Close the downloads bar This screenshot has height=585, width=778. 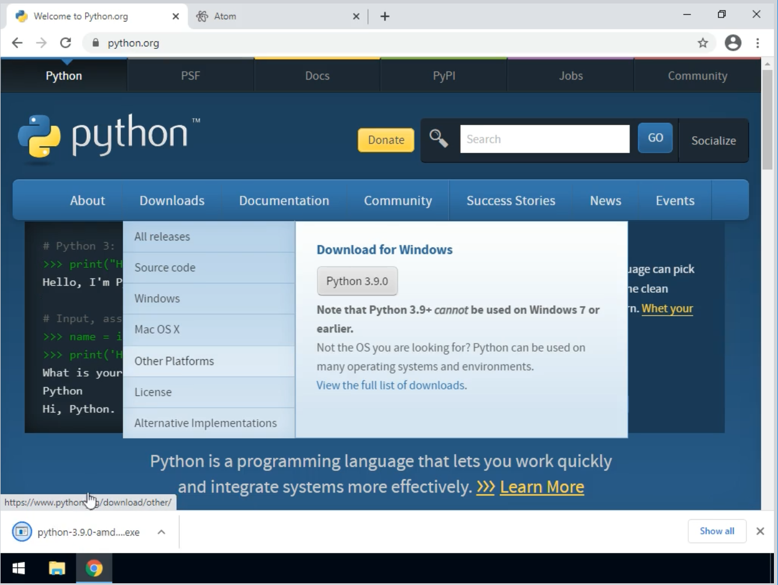click(x=760, y=531)
